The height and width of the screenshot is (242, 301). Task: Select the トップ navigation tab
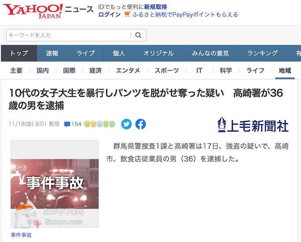tap(19, 53)
